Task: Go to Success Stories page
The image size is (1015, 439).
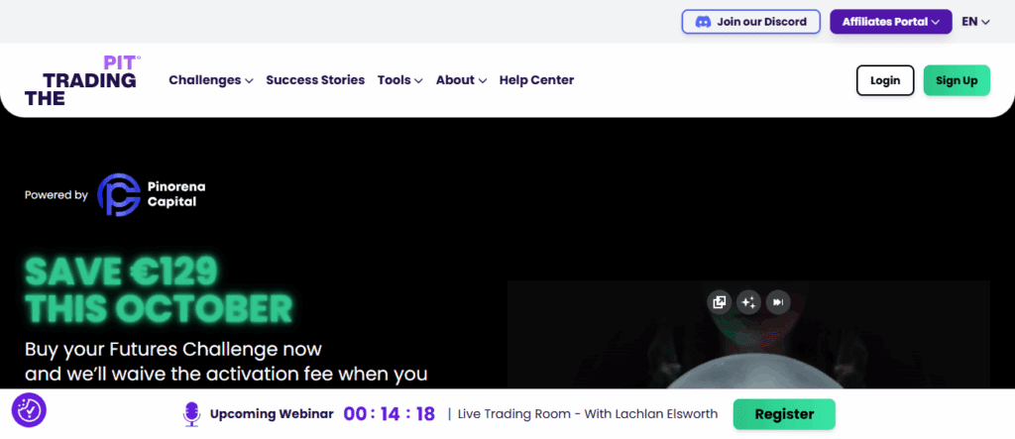Action: tap(315, 80)
